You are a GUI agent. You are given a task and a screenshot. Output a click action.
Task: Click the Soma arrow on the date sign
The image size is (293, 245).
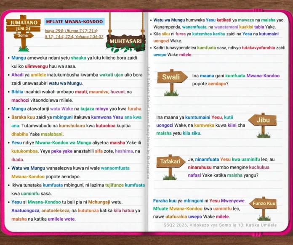[x=24, y=35]
